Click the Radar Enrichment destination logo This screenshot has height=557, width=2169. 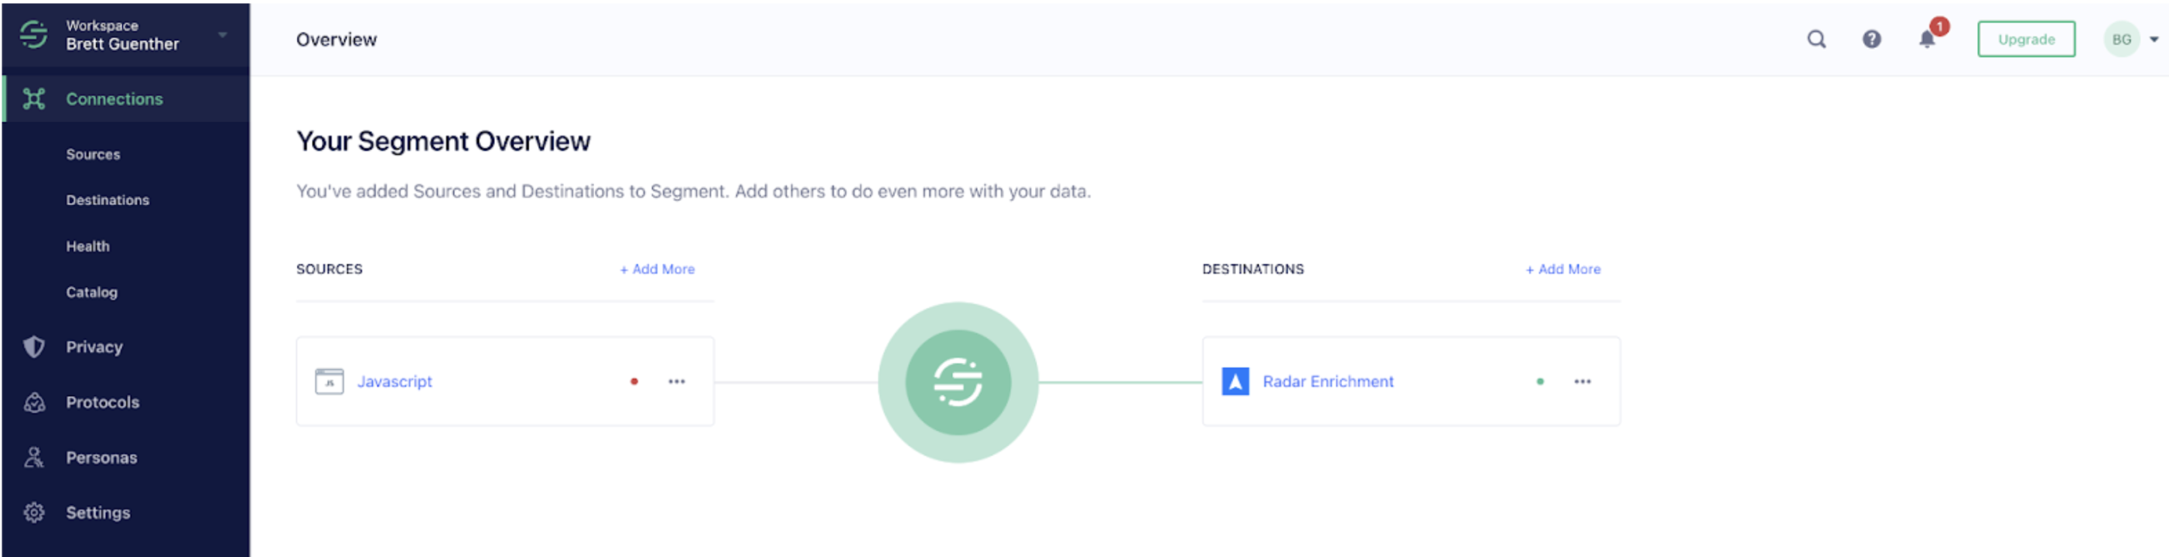point(1235,381)
